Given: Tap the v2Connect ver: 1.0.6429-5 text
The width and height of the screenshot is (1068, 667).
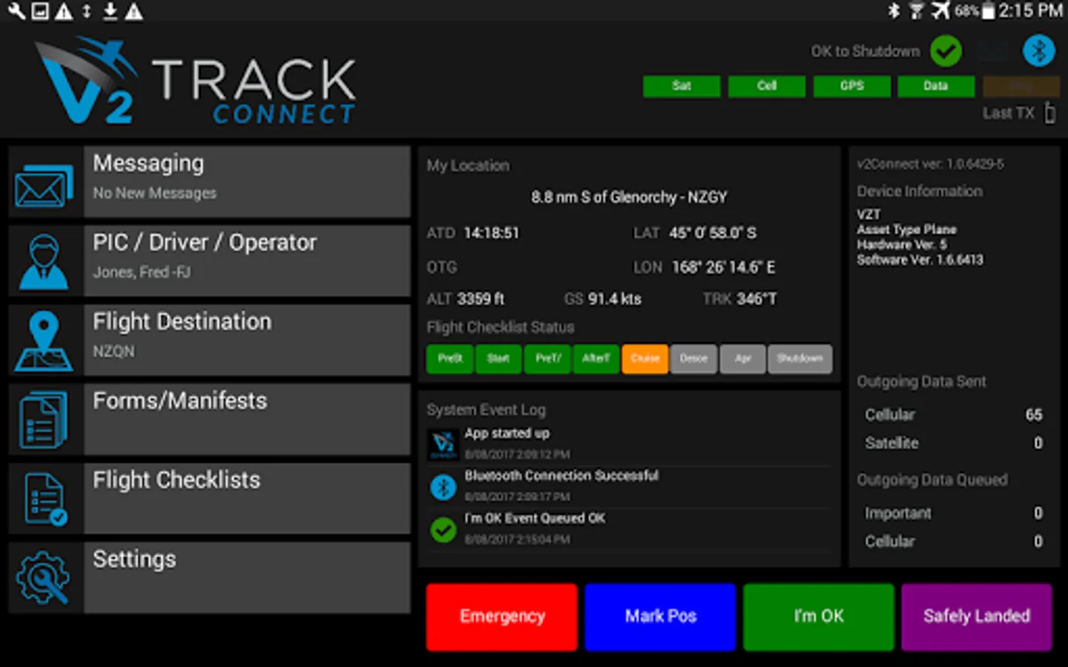Looking at the screenshot, I should (930, 164).
